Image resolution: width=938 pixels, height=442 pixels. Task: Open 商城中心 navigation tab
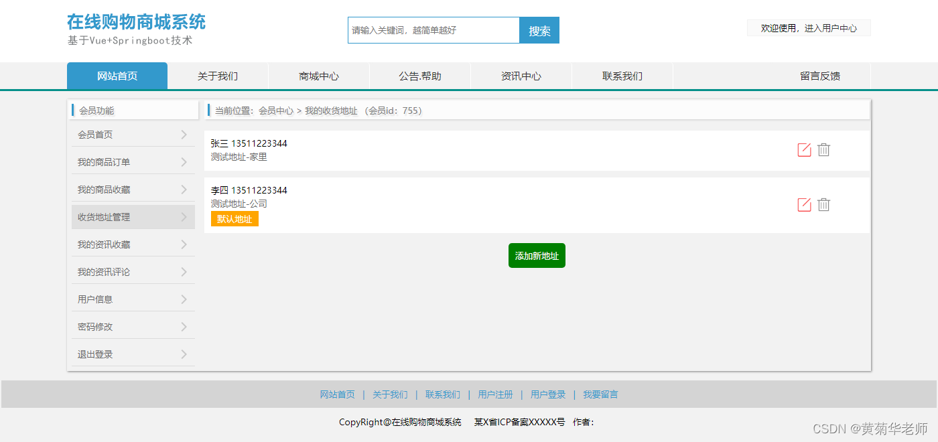click(x=319, y=76)
